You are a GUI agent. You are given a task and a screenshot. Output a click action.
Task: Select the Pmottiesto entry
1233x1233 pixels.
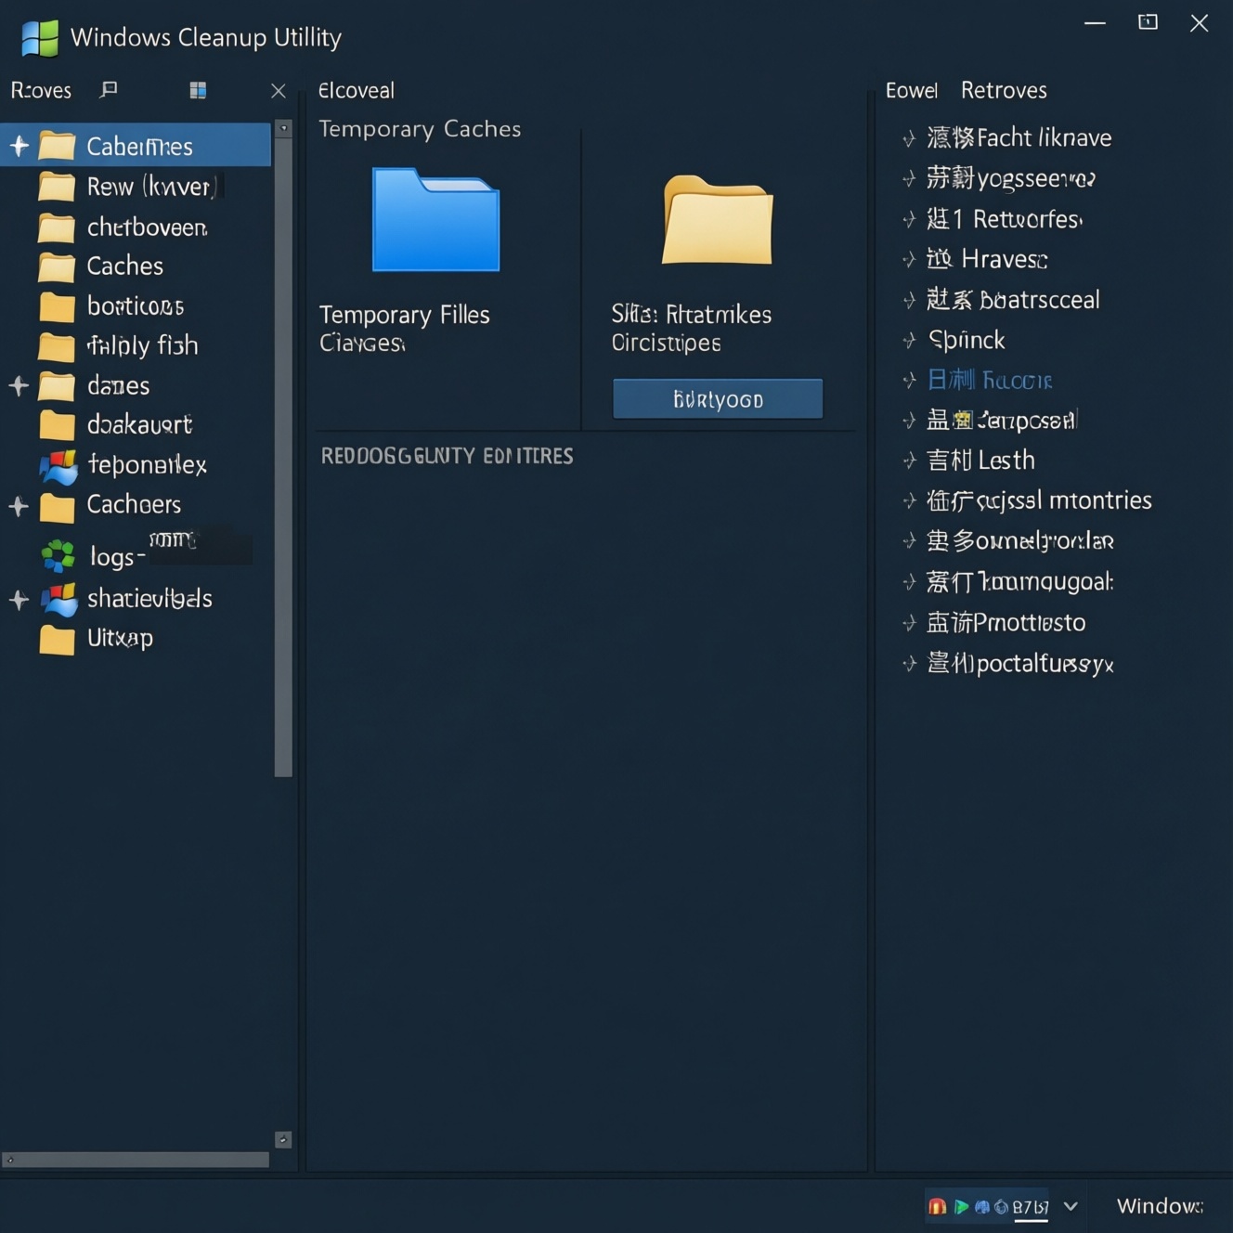1006,623
